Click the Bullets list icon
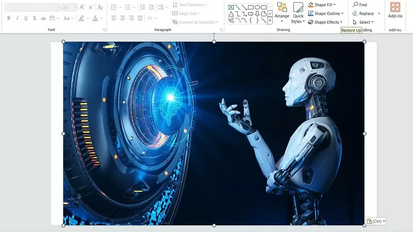Viewport: 413px width, 232px height. point(114,7)
